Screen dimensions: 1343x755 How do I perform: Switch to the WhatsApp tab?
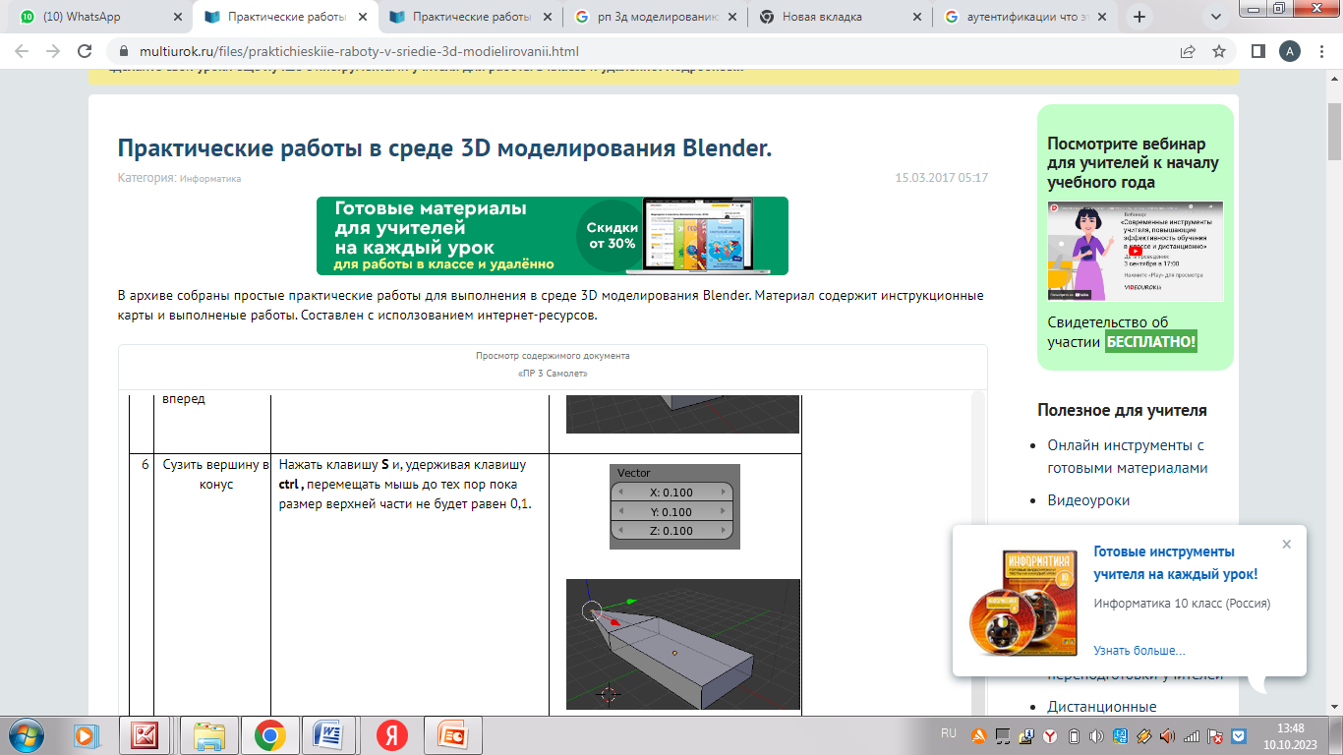tap(98, 17)
